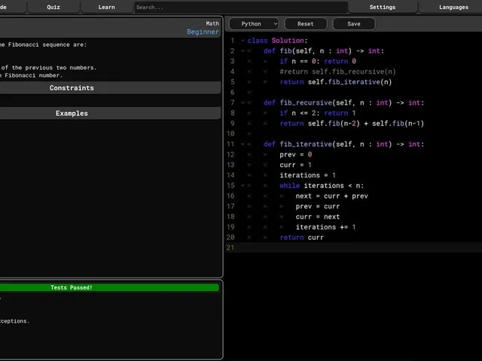Click the 'prev = 0' code line

[x=296, y=154]
